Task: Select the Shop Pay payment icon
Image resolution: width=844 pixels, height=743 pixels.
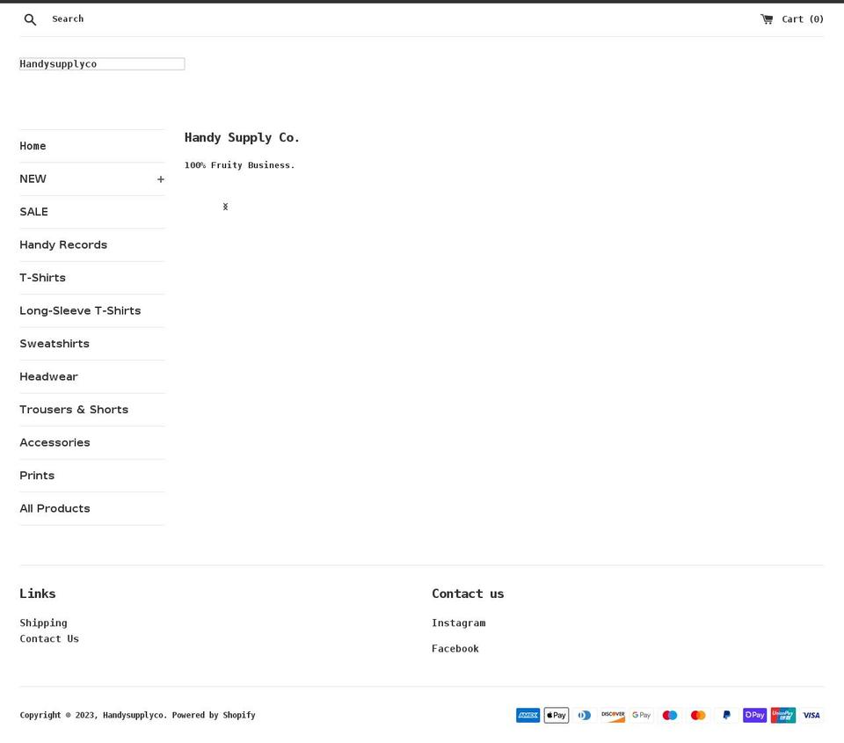Action: click(x=754, y=715)
